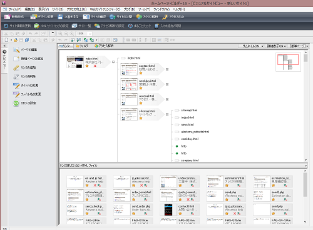This screenshot has width=313, height=230.
Task: Click the new blank page icon
Action: [6, 40]
